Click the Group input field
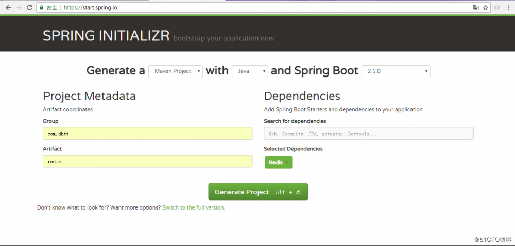 click(147, 134)
